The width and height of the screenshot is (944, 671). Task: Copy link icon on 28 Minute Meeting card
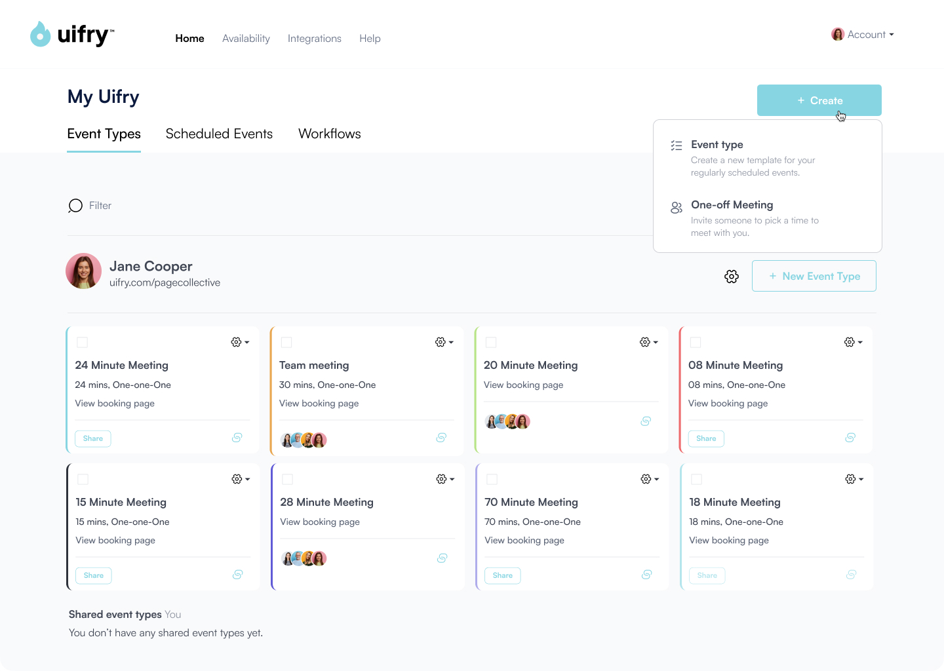442,558
